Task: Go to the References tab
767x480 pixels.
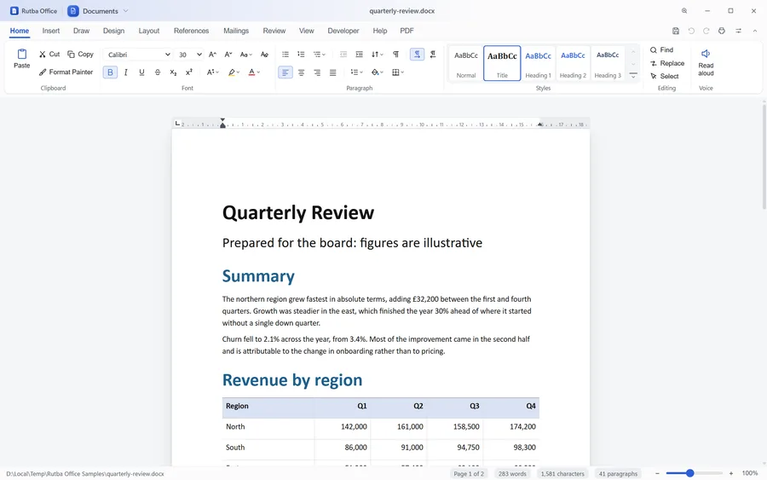Action: pyautogui.click(x=191, y=31)
